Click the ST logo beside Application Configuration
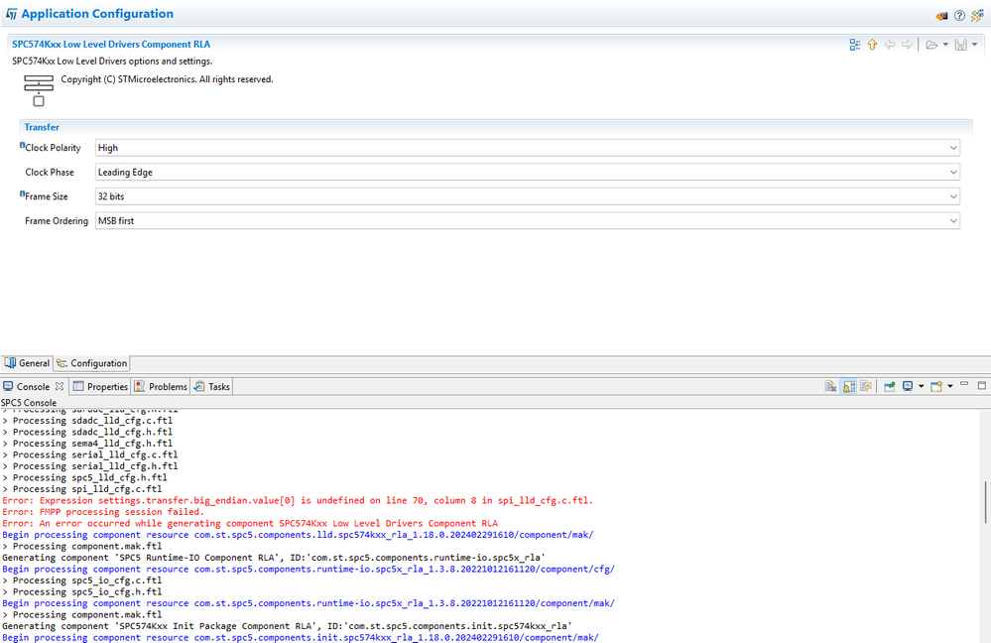This screenshot has height=643, width=991. (11, 14)
